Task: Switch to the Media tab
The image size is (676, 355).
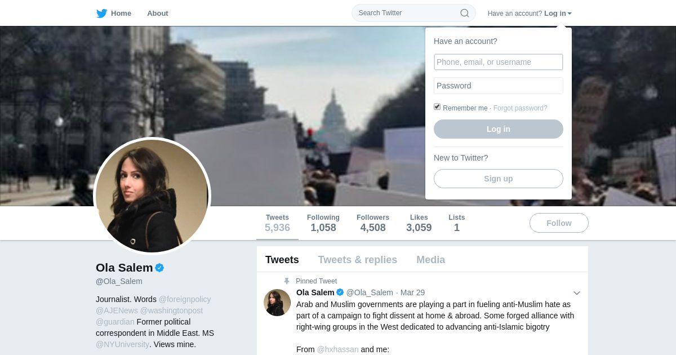Action: [x=430, y=260]
